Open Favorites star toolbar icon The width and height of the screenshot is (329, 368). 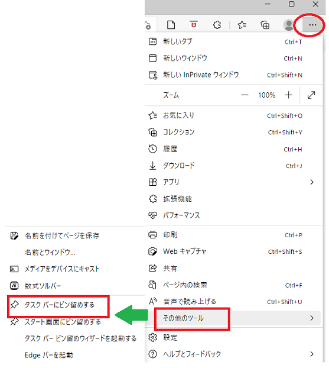242,25
